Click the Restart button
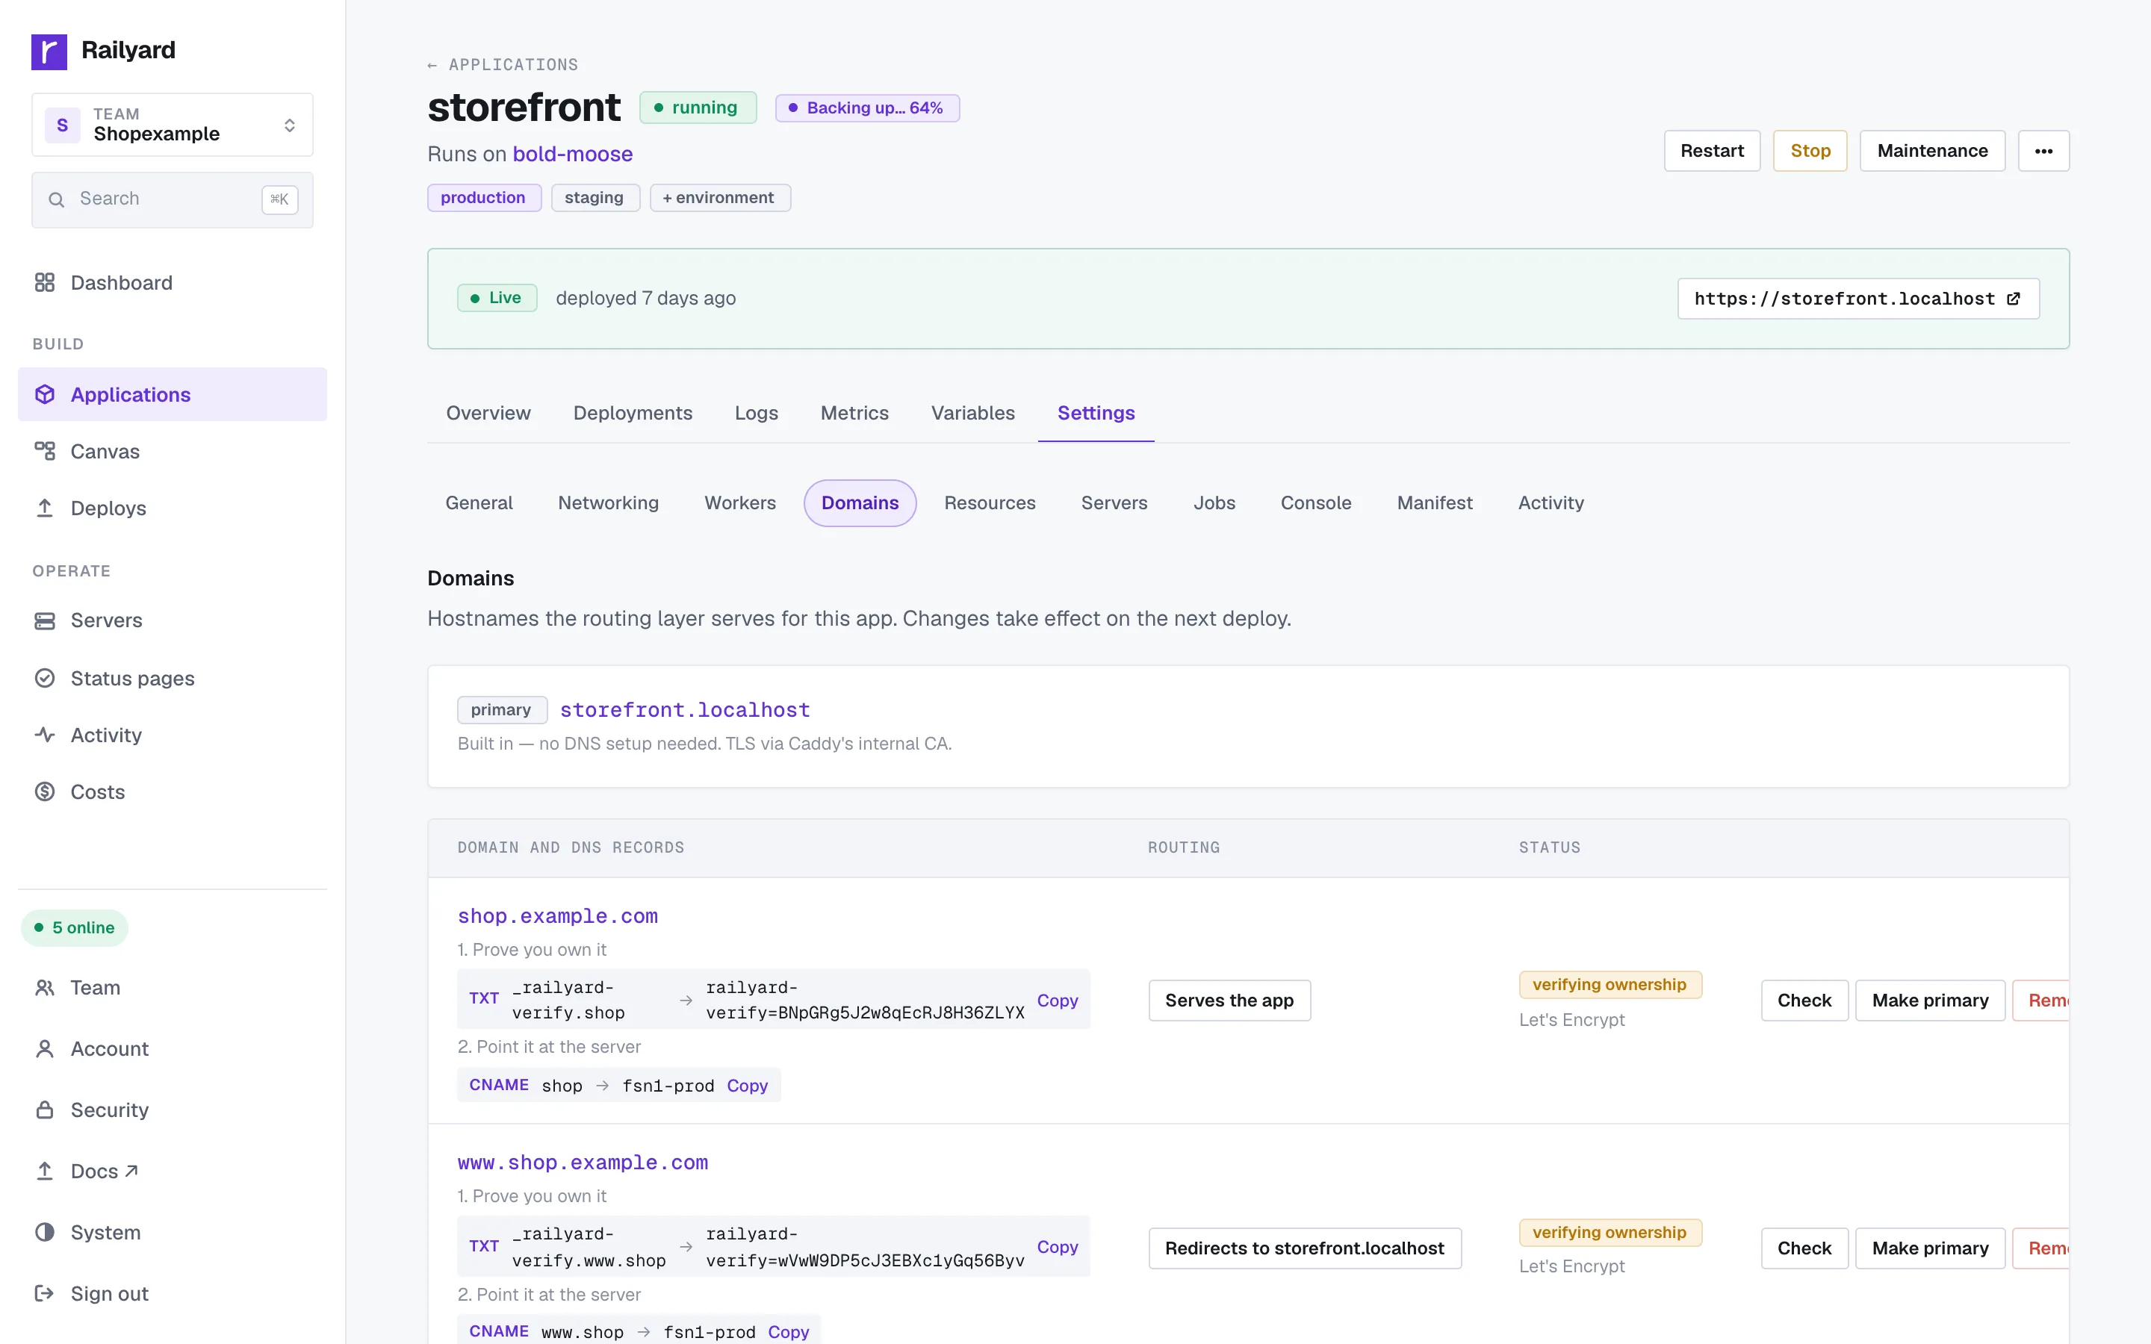Screen dimensions: 2151x1344 [1712, 151]
